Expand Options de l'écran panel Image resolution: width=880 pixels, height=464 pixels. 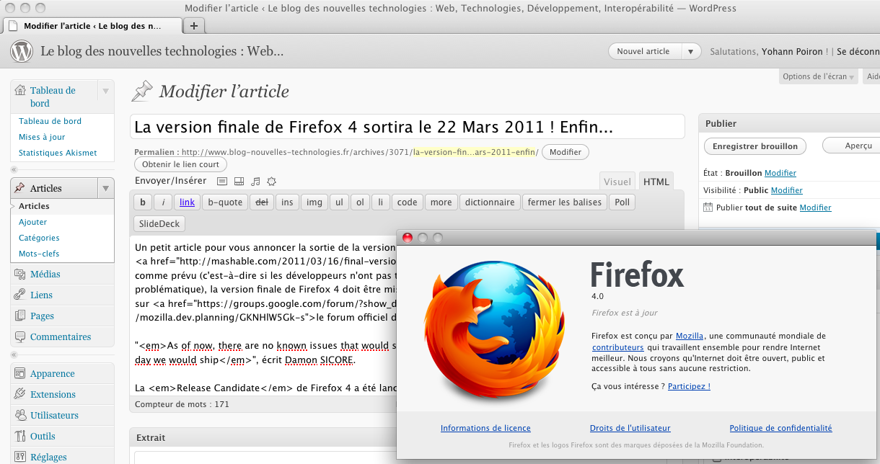pyautogui.click(x=819, y=76)
